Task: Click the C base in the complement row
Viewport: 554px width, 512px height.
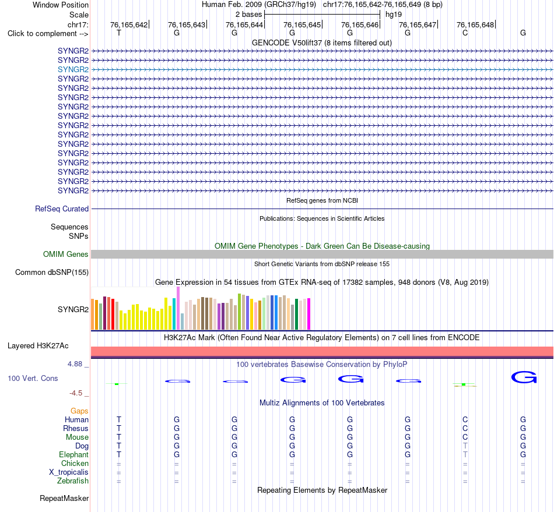Action: pyautogui.click(x=465, y=33)
